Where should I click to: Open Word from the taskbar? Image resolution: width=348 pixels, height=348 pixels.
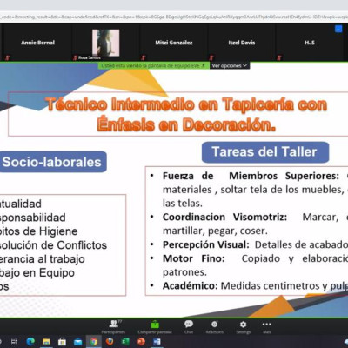coord(157,342)
